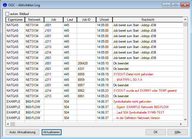The width and height of the screenshot is (192, 139).
Task: Enable the autom. Bildlauf checkbox
Action: [x=7, y=13]
